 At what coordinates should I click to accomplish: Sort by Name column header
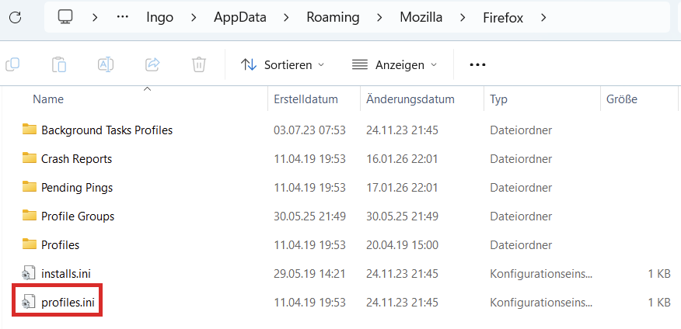click(48, 99)
